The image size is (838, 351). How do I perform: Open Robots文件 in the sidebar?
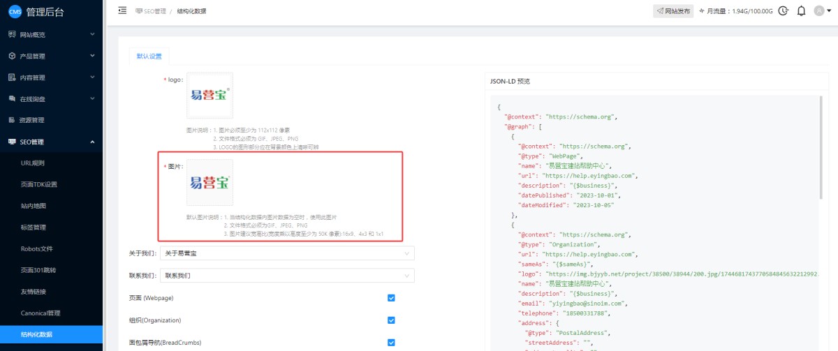coord(36,248)
